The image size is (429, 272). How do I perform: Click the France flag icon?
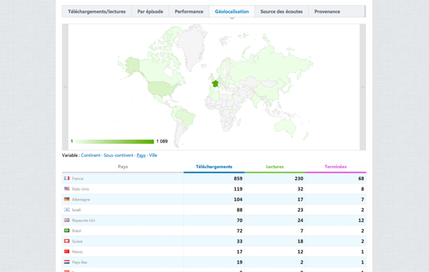[x=66, y=178]
